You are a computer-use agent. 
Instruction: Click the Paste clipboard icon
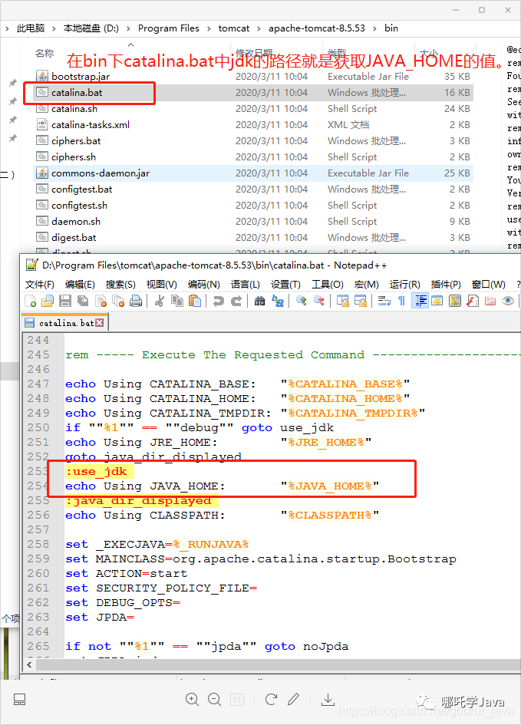(195, 301)
